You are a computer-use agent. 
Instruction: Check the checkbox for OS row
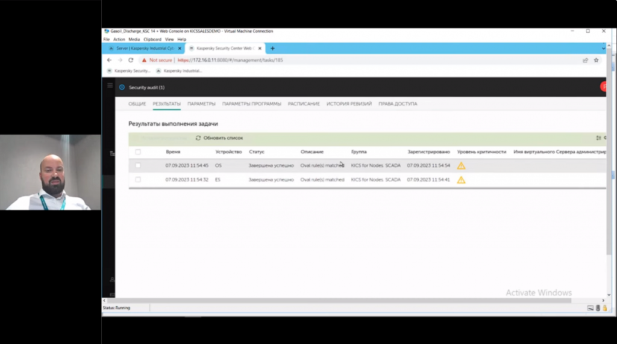tap(138, 165)
